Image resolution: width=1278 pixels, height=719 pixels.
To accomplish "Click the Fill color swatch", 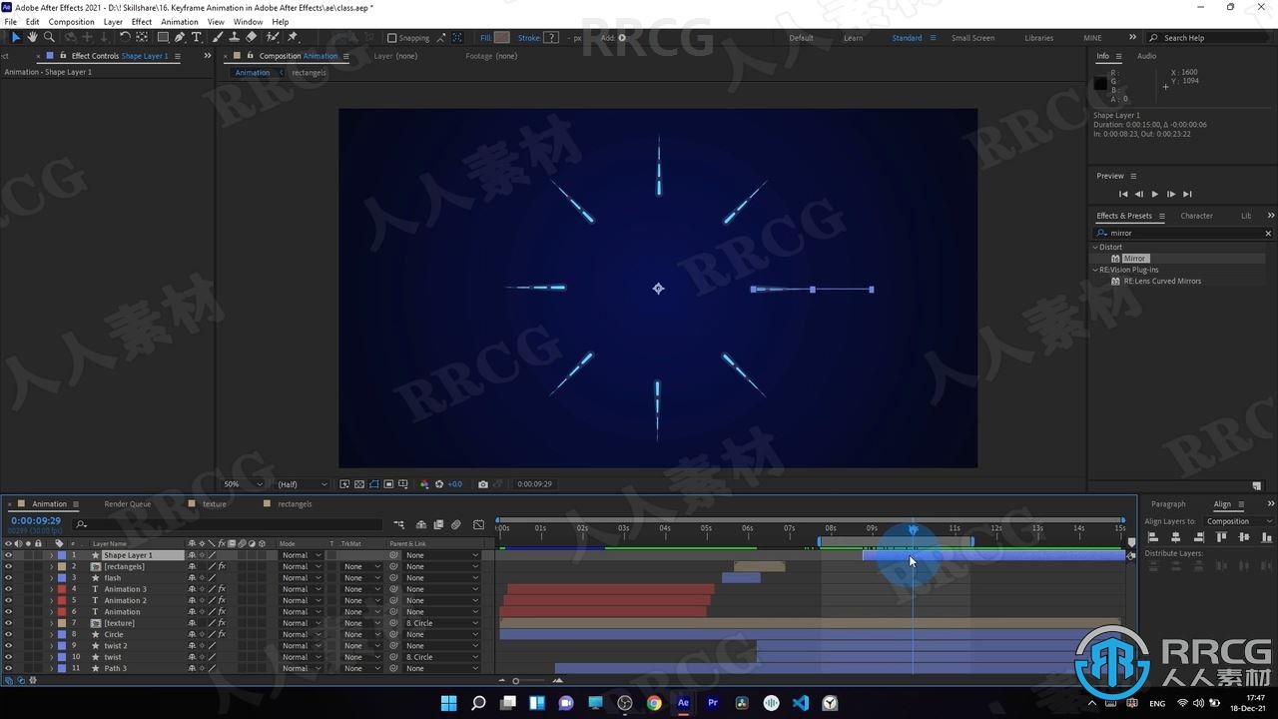I will pyautogui.click(x=501, y=38).
